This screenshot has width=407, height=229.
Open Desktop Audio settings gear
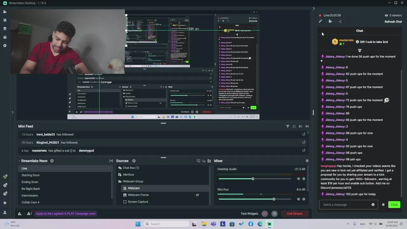point(304,179)
